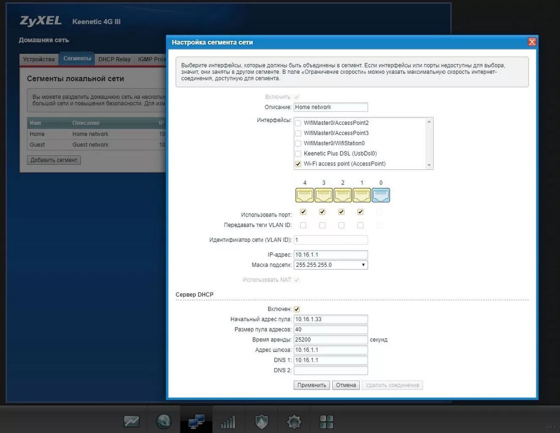The width and height of the screenshot is (560, 433).
Task: Enable VLAN ID tagging for port 4
Action: tap(303, 225)
